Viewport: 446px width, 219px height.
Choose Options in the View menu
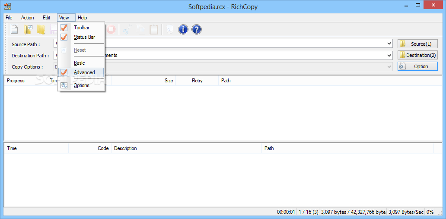[81, 85]
